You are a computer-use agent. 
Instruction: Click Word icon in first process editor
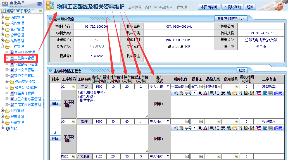tap(265, 93)
